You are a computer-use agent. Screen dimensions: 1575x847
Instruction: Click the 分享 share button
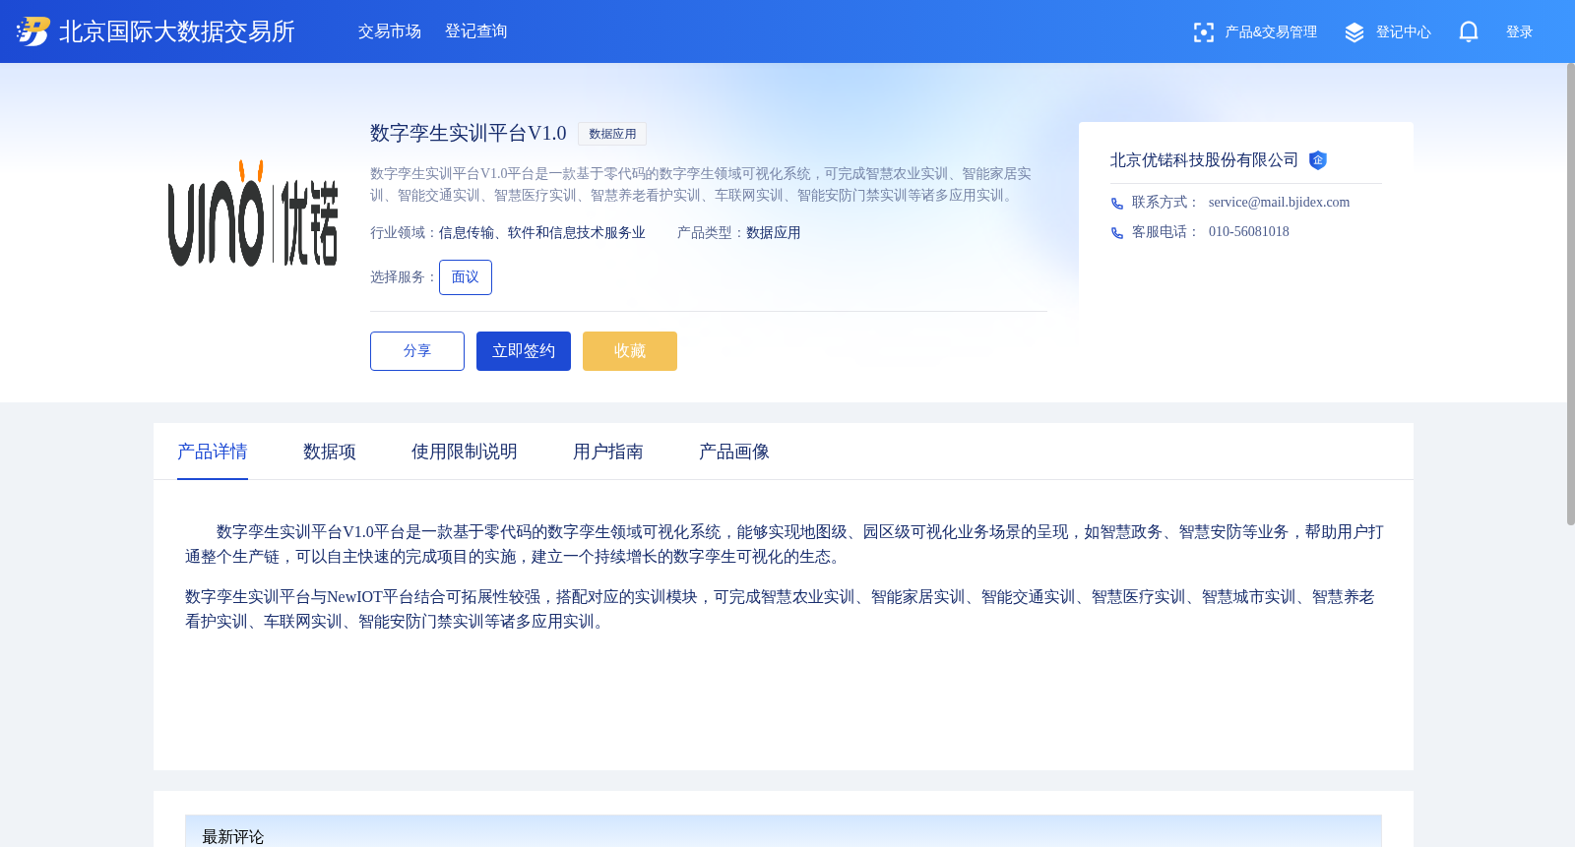tap(417, 351)
